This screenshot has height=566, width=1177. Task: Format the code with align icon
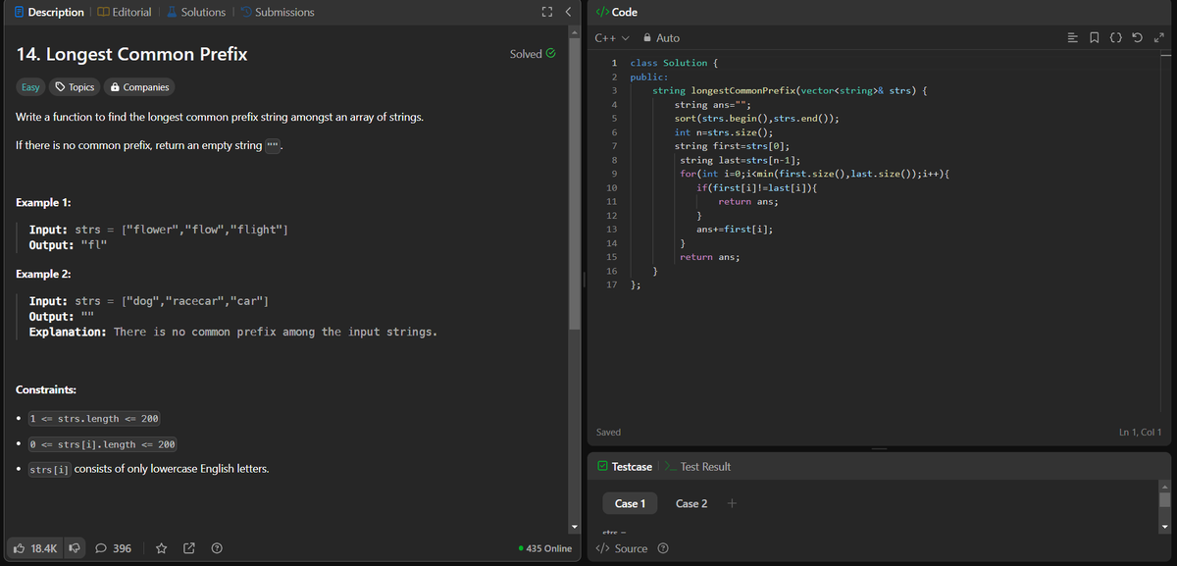(x=1073, y=37)
